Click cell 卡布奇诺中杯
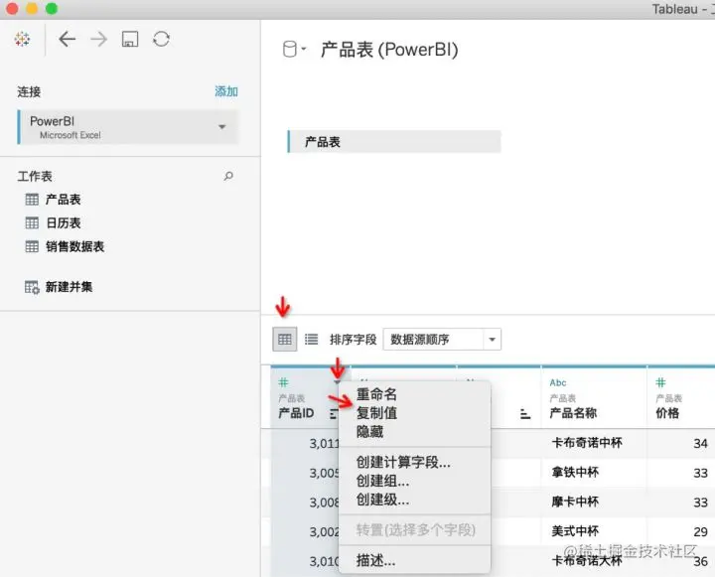715x577 pixels. click(587, 443)
